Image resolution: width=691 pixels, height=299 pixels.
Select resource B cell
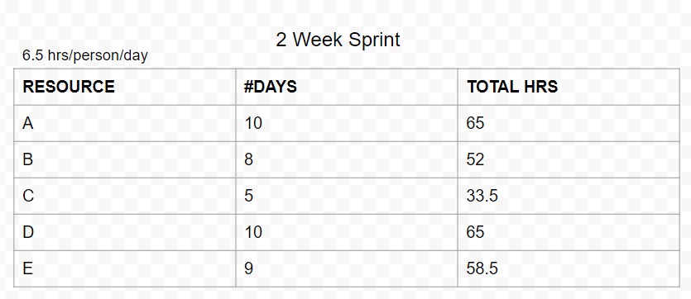pos(125,159)
